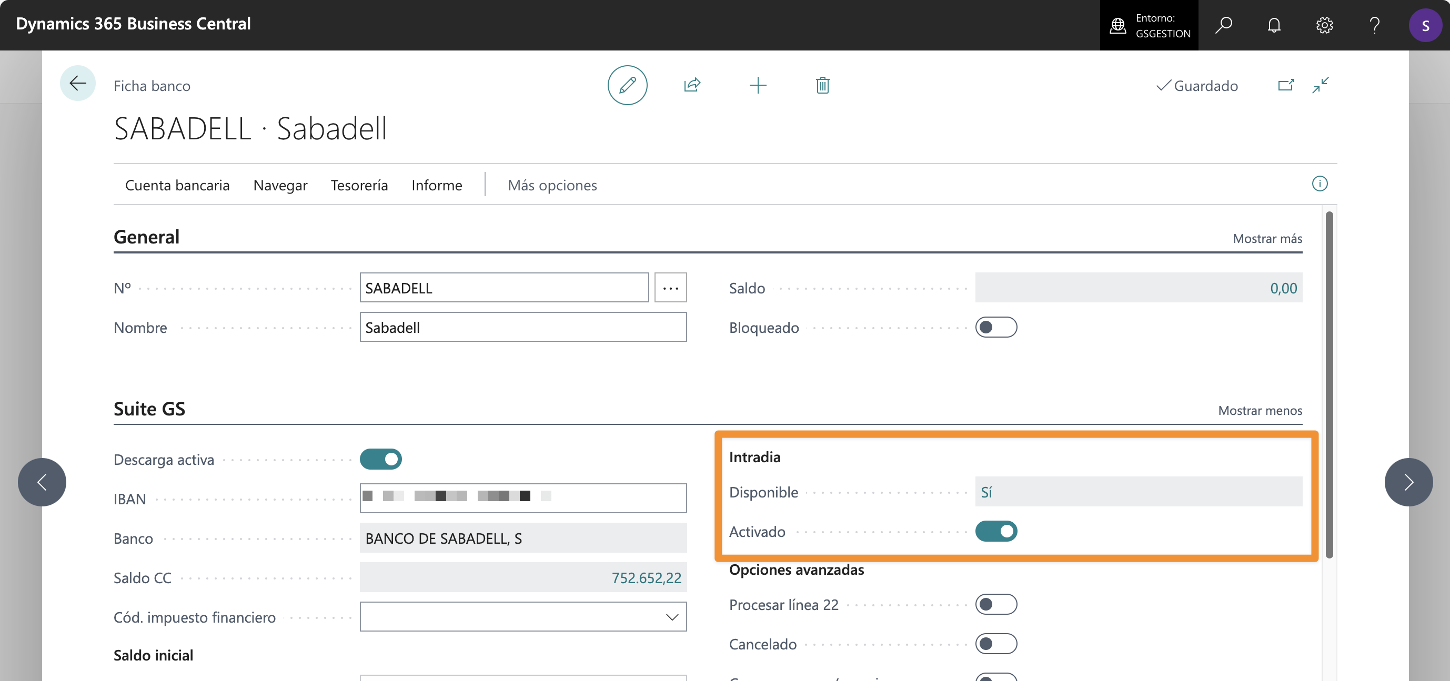Toggle the Descarga activa switch
Viewport: 1450px width, 681px height.
(x=380, y=459)
